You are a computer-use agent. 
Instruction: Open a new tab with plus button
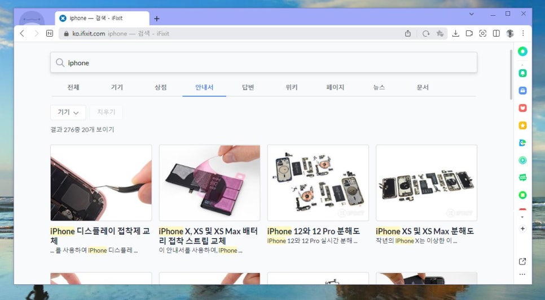tap(157, 19)
